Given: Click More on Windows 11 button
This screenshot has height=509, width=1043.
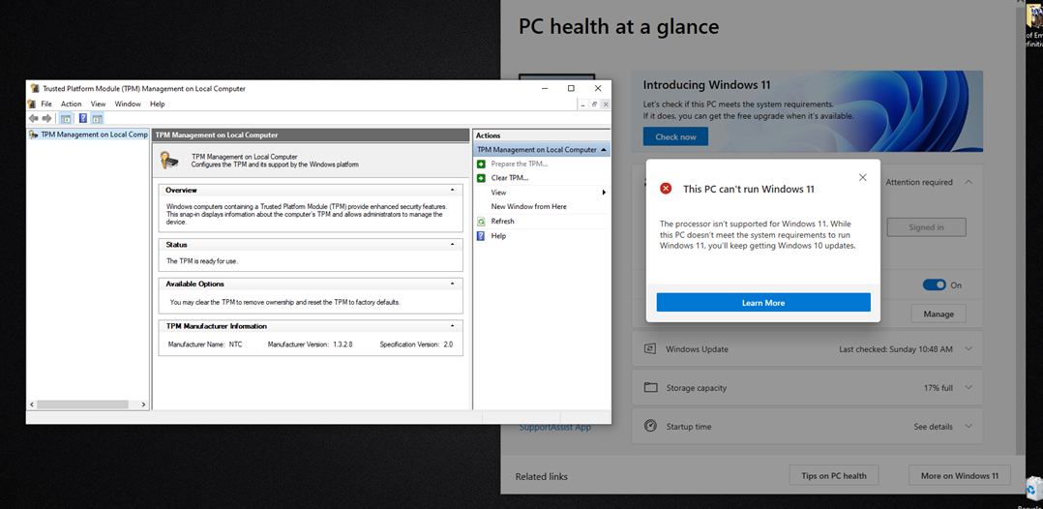Looking at the screenshot, I should 959,476.
